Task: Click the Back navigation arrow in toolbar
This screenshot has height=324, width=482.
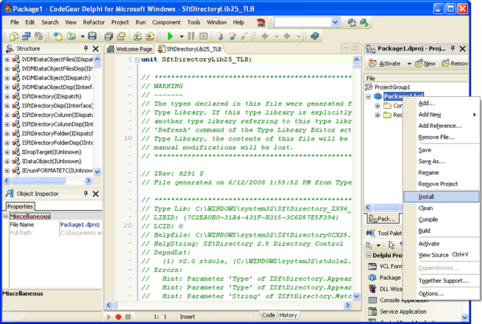Action: tap(265, 36)
